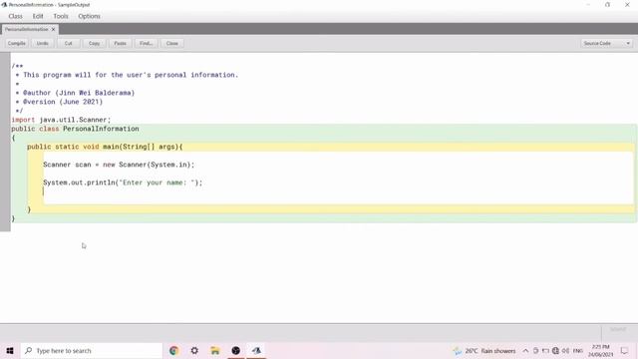Open File Explorer from the taskbar
Screen dimensions: 638x359
(215, 350)
